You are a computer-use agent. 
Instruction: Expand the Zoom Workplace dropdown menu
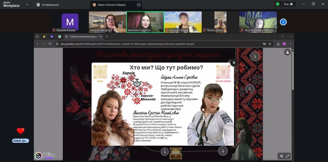coord(27,4)
